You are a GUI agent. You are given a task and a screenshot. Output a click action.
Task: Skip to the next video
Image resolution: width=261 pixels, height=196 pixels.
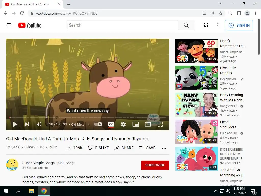coord(27,124)
